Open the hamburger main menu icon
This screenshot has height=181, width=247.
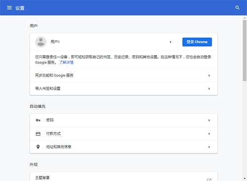[9, 8]
